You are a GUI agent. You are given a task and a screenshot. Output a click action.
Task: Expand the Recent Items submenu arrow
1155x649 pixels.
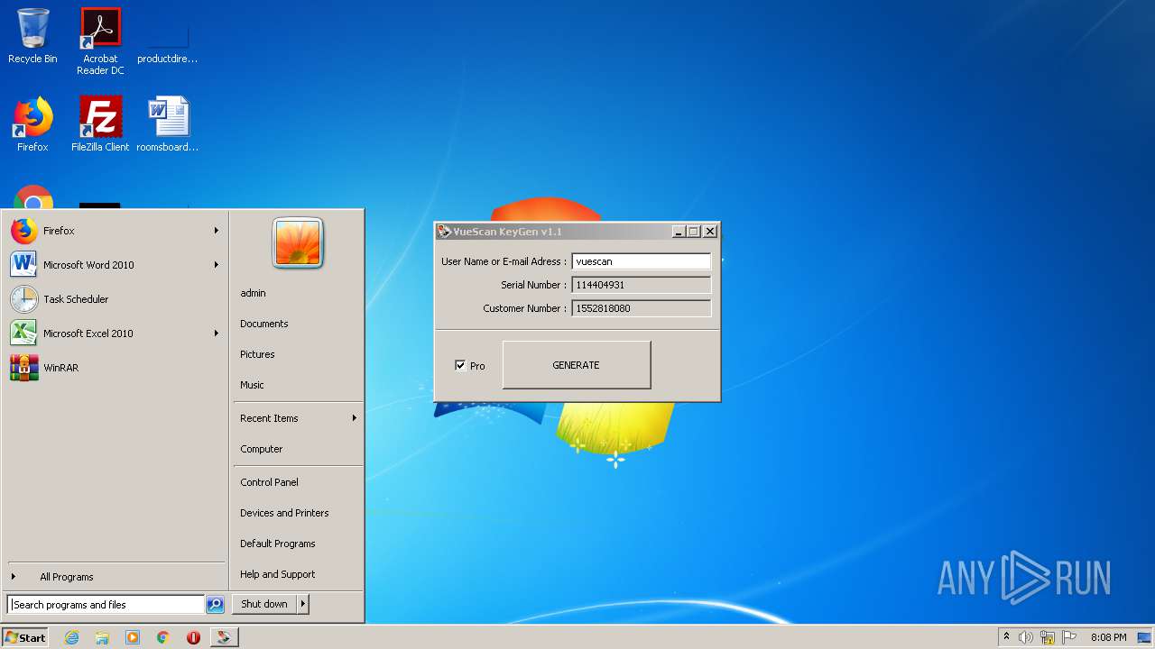(x=355, y=418)
